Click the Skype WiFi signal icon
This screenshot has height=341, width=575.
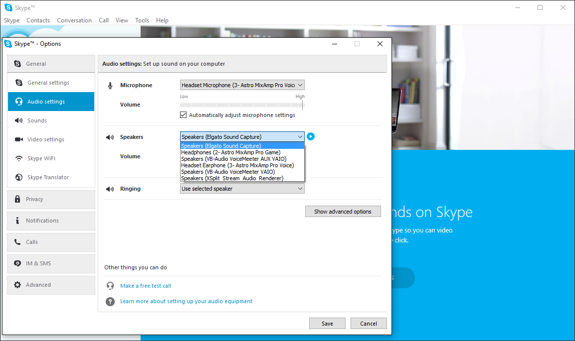19,158
